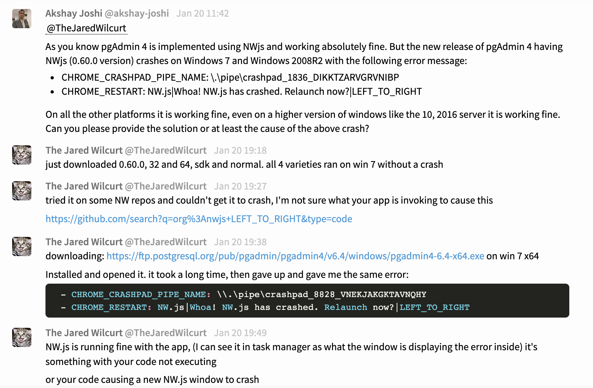The height and width of the screenshot is (388, 593).
Task: Click the CHROME_RESTART bullet in Akshay's message
Action: tap(241, 92)
